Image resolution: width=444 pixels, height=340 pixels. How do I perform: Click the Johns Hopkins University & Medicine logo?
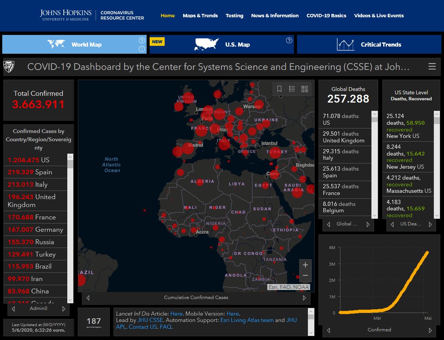coord(66,15)
